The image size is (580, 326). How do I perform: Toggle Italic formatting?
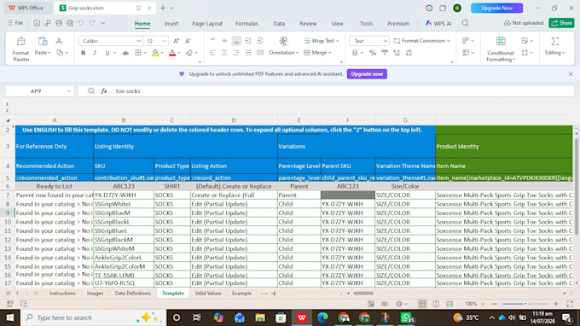(x=95, y=53)
